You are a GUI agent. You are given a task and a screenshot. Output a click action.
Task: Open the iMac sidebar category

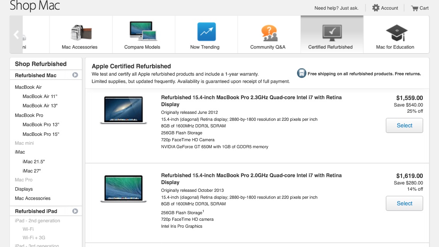[x=20, y=152]
